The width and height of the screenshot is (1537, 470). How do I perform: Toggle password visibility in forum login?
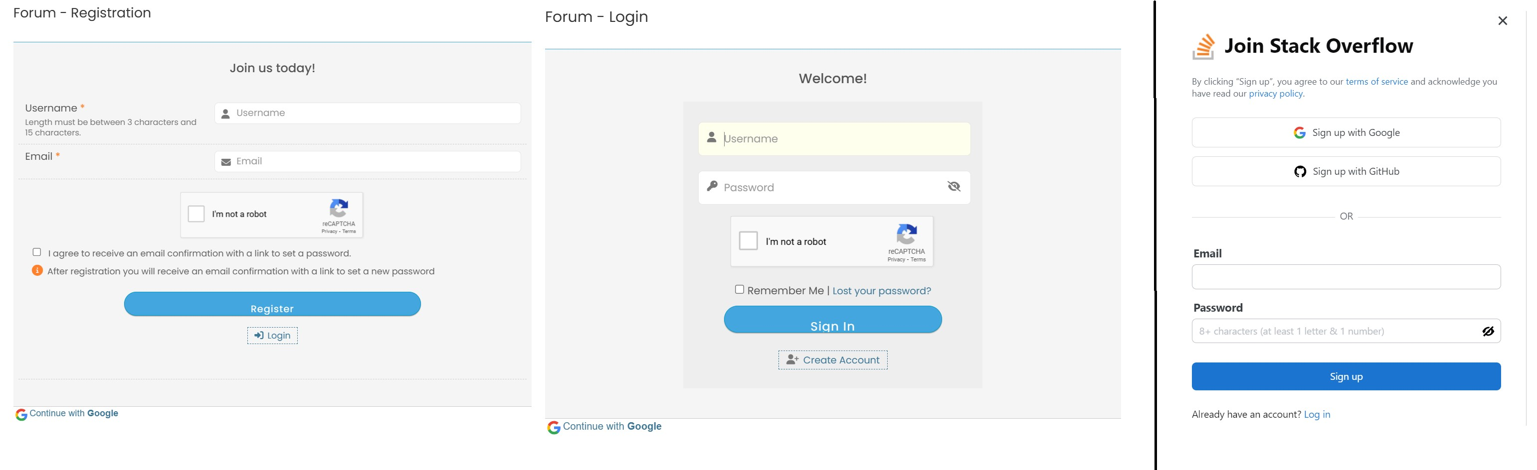(954, 187)
